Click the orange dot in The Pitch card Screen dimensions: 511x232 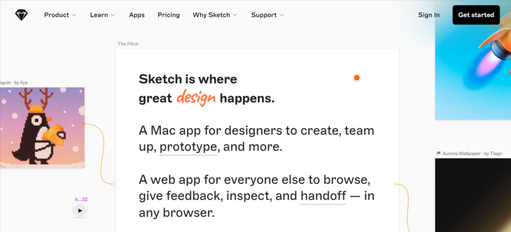pos(357,78)
